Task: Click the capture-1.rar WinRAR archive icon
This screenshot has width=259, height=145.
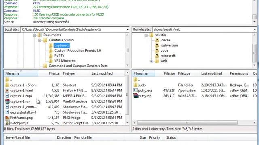Action: (7, 101)
